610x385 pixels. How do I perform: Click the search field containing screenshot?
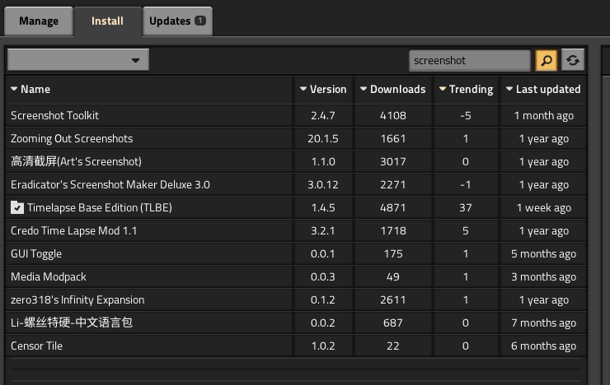[x=470, y=61]
